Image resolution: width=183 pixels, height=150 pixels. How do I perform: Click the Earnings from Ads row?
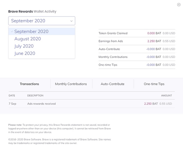point(136,41)
